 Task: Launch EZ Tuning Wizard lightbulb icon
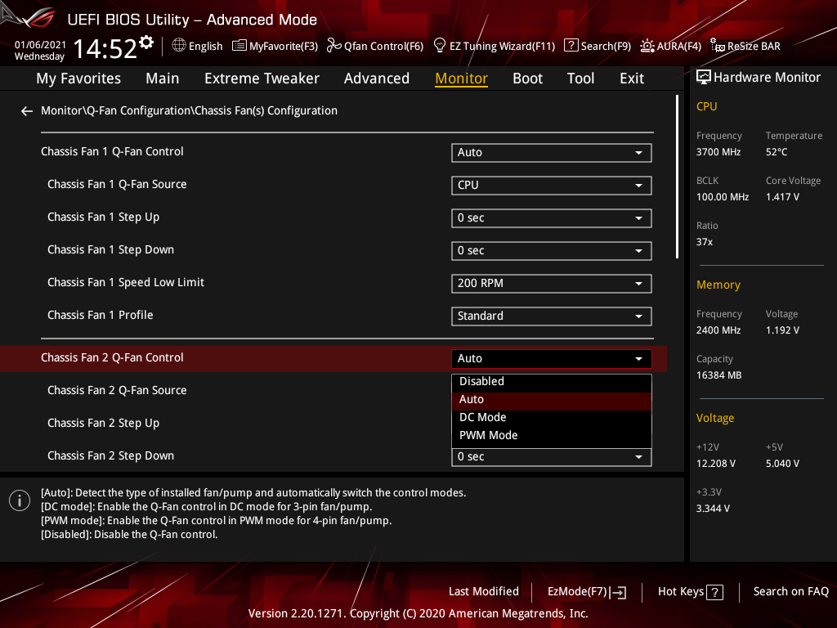(x=440, y=46)
